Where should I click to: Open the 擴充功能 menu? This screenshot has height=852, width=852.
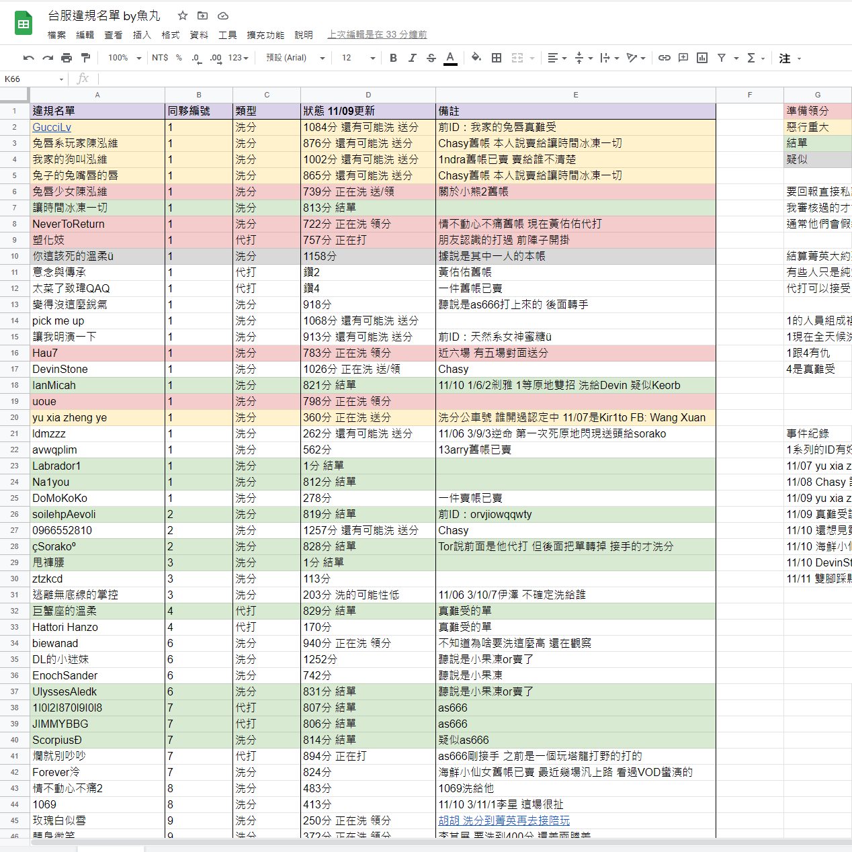click(x=265, y=35)
